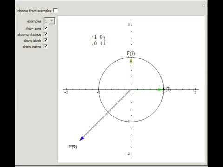Click the 'show labels' label text
This screenshot has height=167, width=223.
pos(33,41)
